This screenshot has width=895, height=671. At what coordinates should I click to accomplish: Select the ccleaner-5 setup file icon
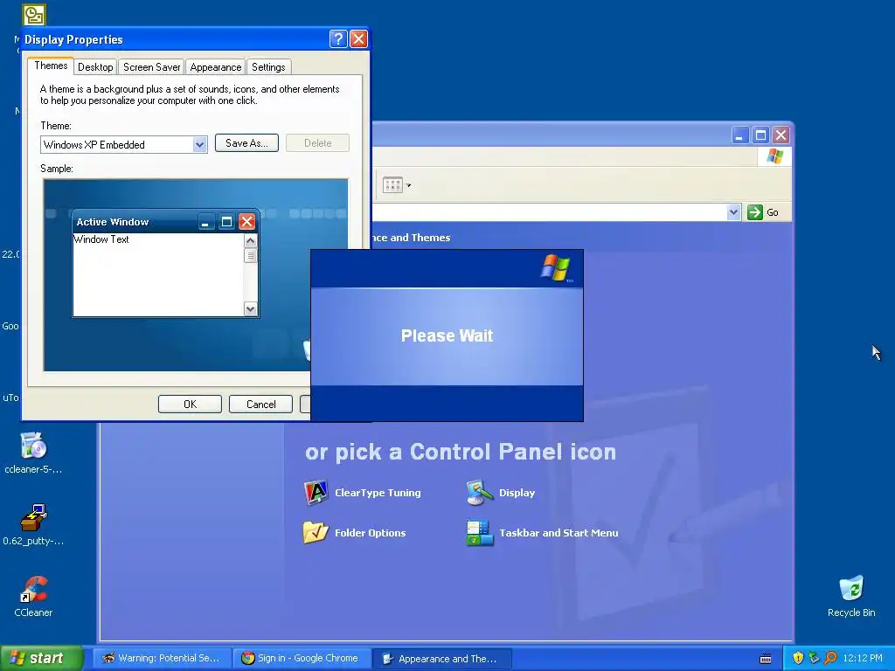(x=34, y=453)
